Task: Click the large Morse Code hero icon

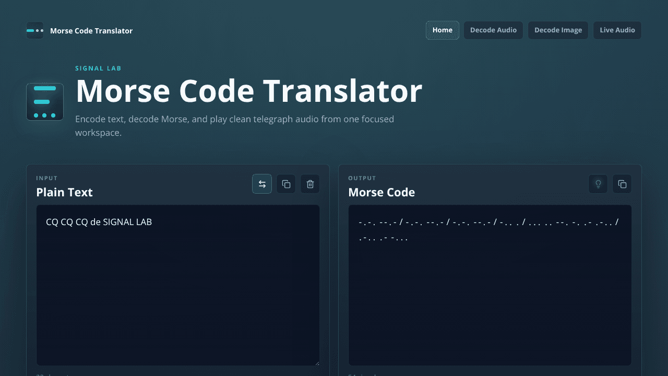Action: tap(45, 102)
